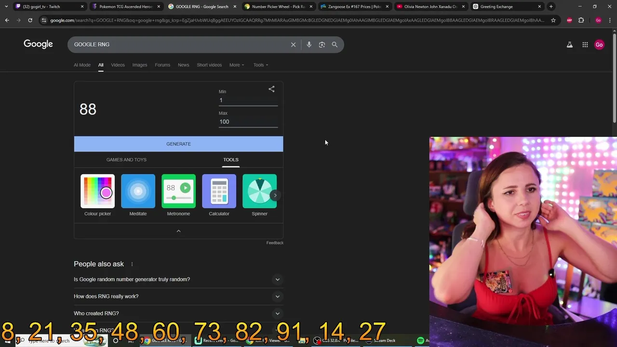Click the magnifier search submit icon
This screenshot has height=347, width=617.
[x=335, y=44]
